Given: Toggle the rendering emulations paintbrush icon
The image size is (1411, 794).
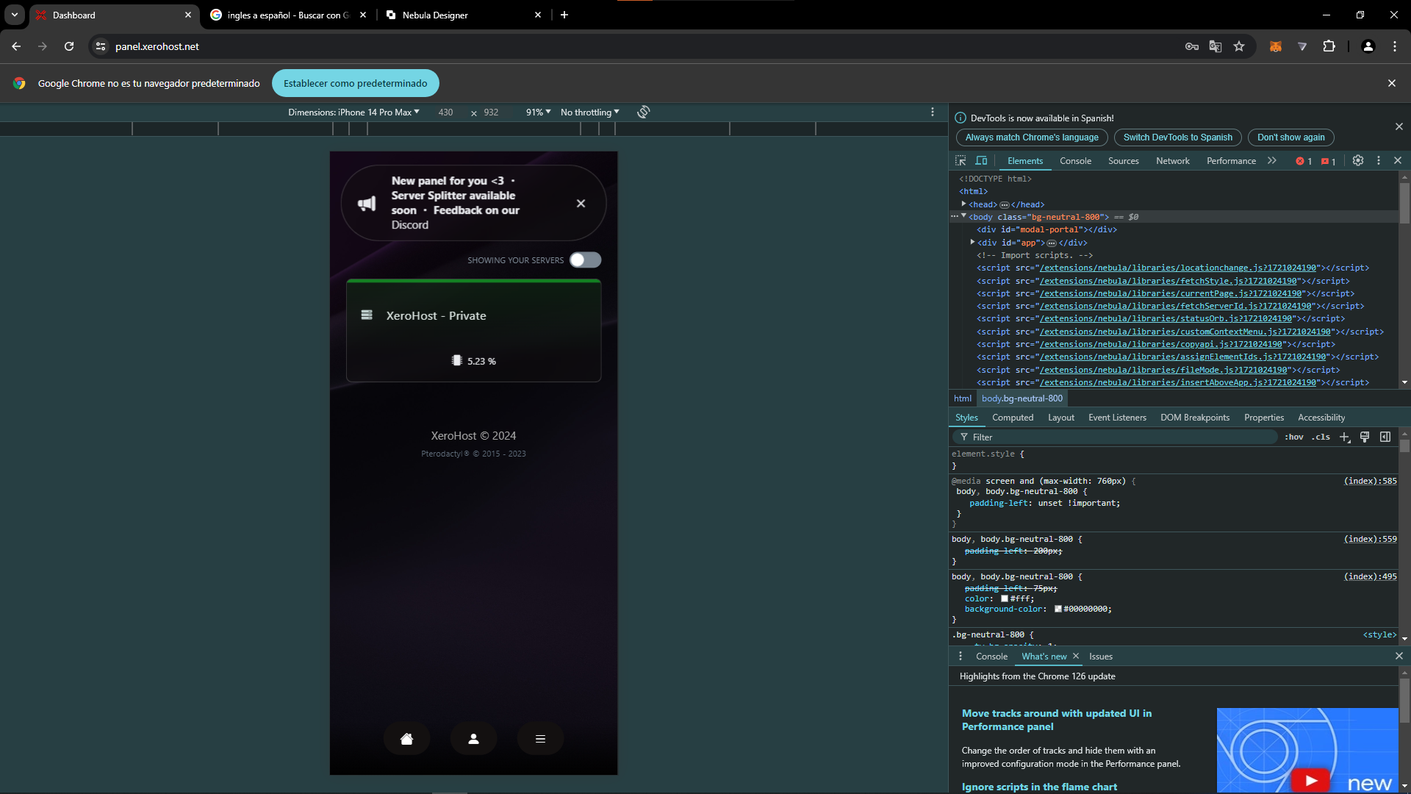Looking at the screenshot, I should [x=1365, y=437].
